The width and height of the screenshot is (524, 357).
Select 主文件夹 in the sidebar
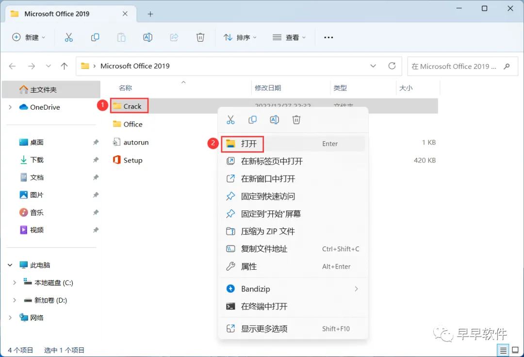(x=51, y=90)
